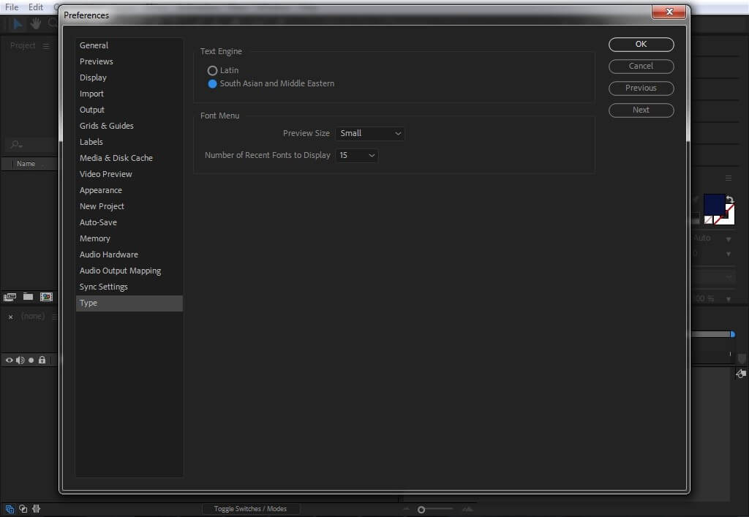Open the Output preferences category
749x517 pixels.
[x=129, y=110]
